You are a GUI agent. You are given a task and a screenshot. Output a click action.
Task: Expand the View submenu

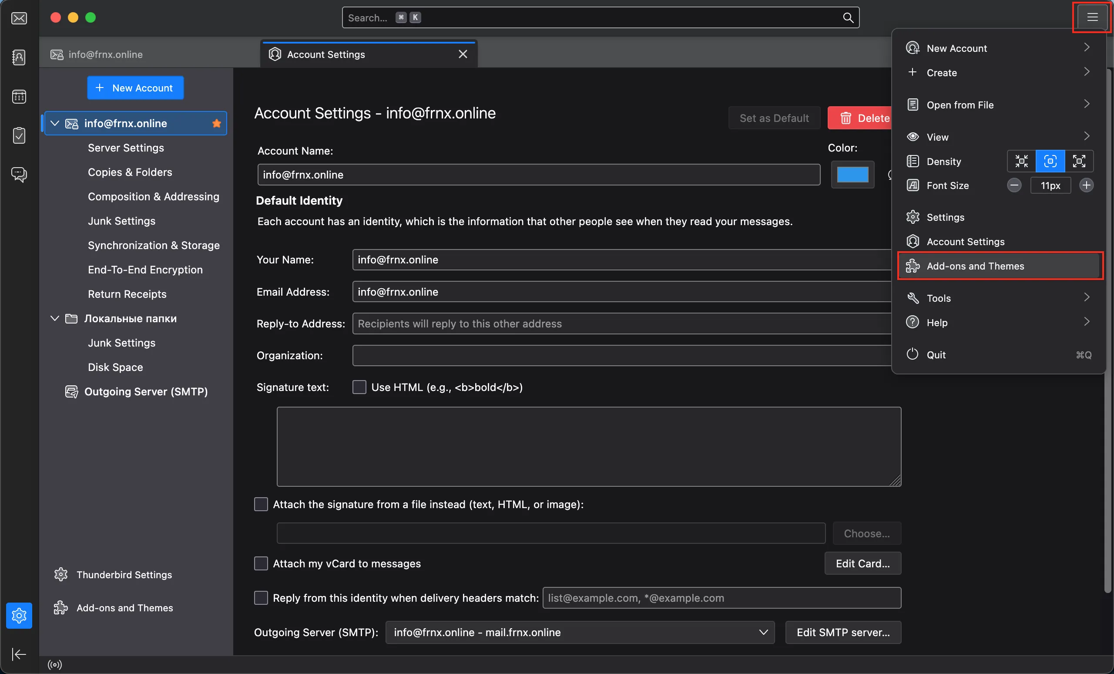[x=998, y=137]
